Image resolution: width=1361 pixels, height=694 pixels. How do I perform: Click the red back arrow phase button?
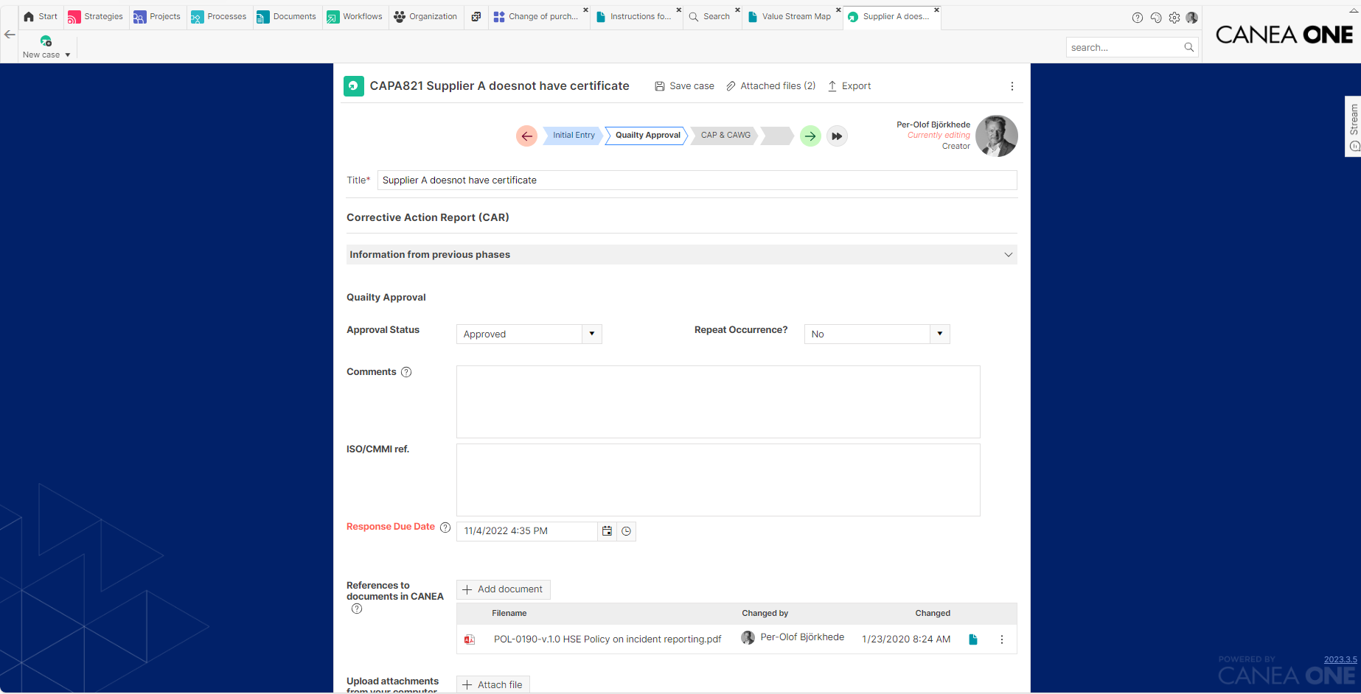(x=526, y=136)
